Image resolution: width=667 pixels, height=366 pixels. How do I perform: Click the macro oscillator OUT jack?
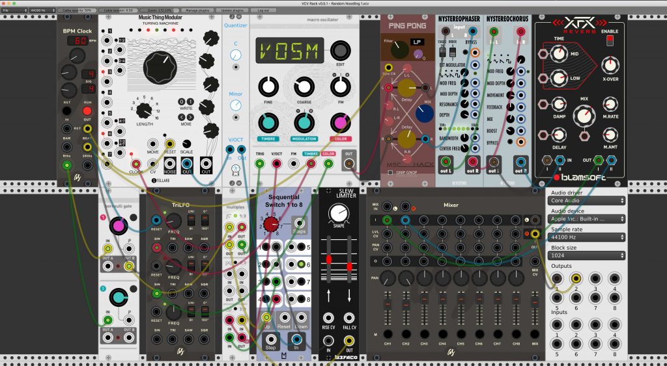(x=349, y=163)
